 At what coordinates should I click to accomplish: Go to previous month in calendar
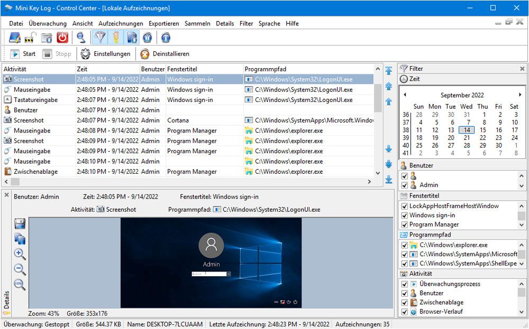point(405,95)
